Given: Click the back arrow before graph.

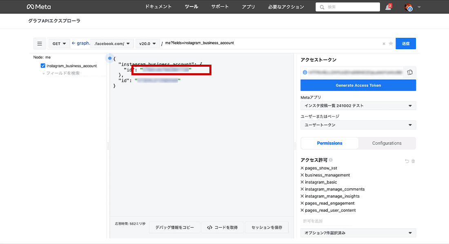Looking at the screenshot, I should click(73, 43).
